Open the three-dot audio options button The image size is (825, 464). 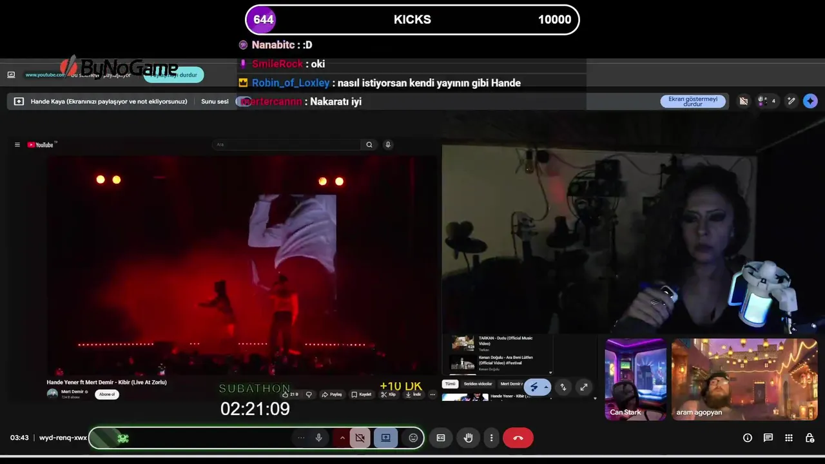coord(301,438)
